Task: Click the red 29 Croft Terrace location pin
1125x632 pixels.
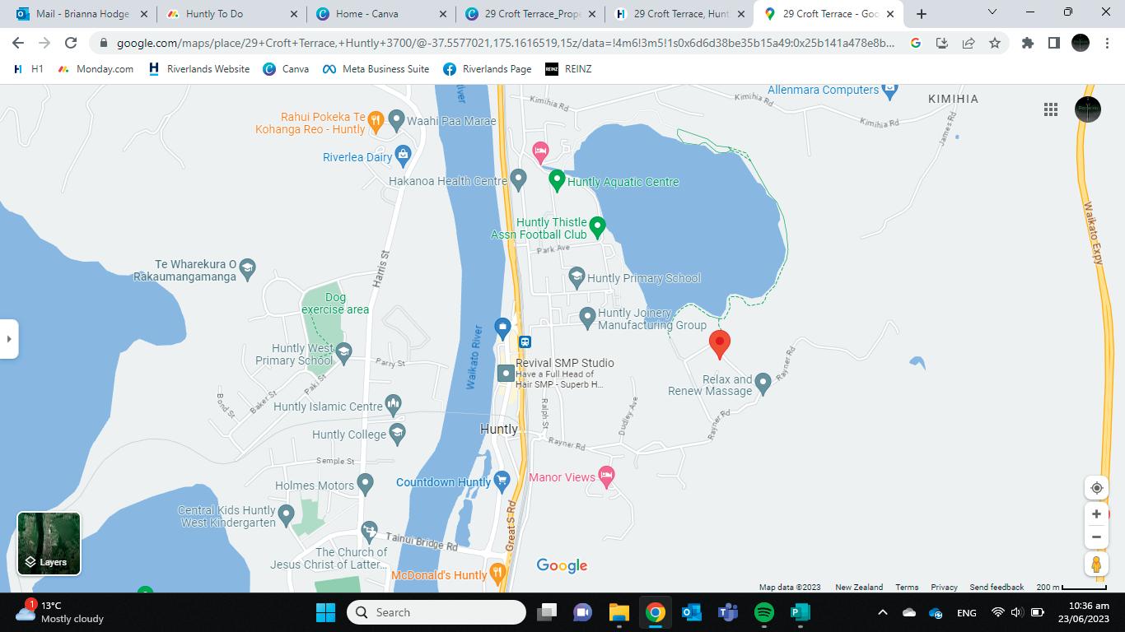Action: pos(720,345)
